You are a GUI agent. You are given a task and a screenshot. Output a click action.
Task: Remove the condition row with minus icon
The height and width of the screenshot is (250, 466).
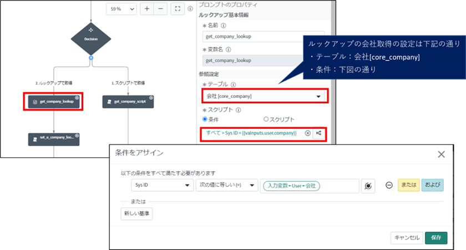click(x=389, y=185)
